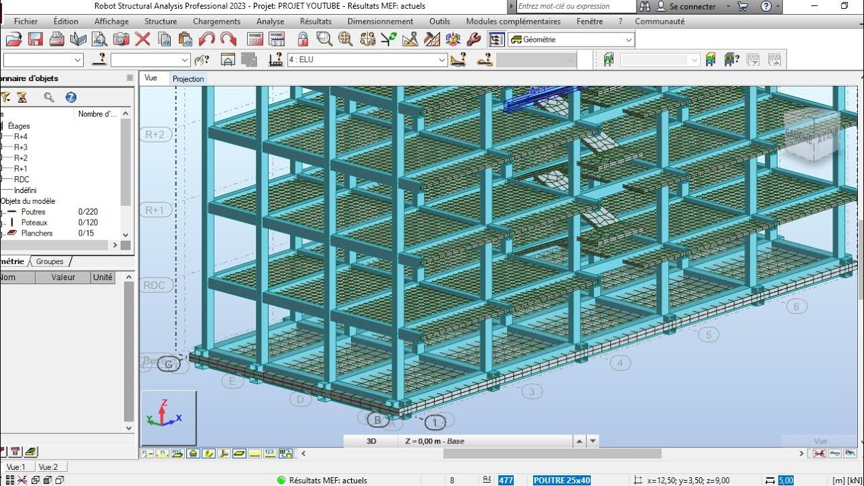Viewport: 864px width, 486px height.
Task: Click the Print icon
Action: tap(57, 39)
